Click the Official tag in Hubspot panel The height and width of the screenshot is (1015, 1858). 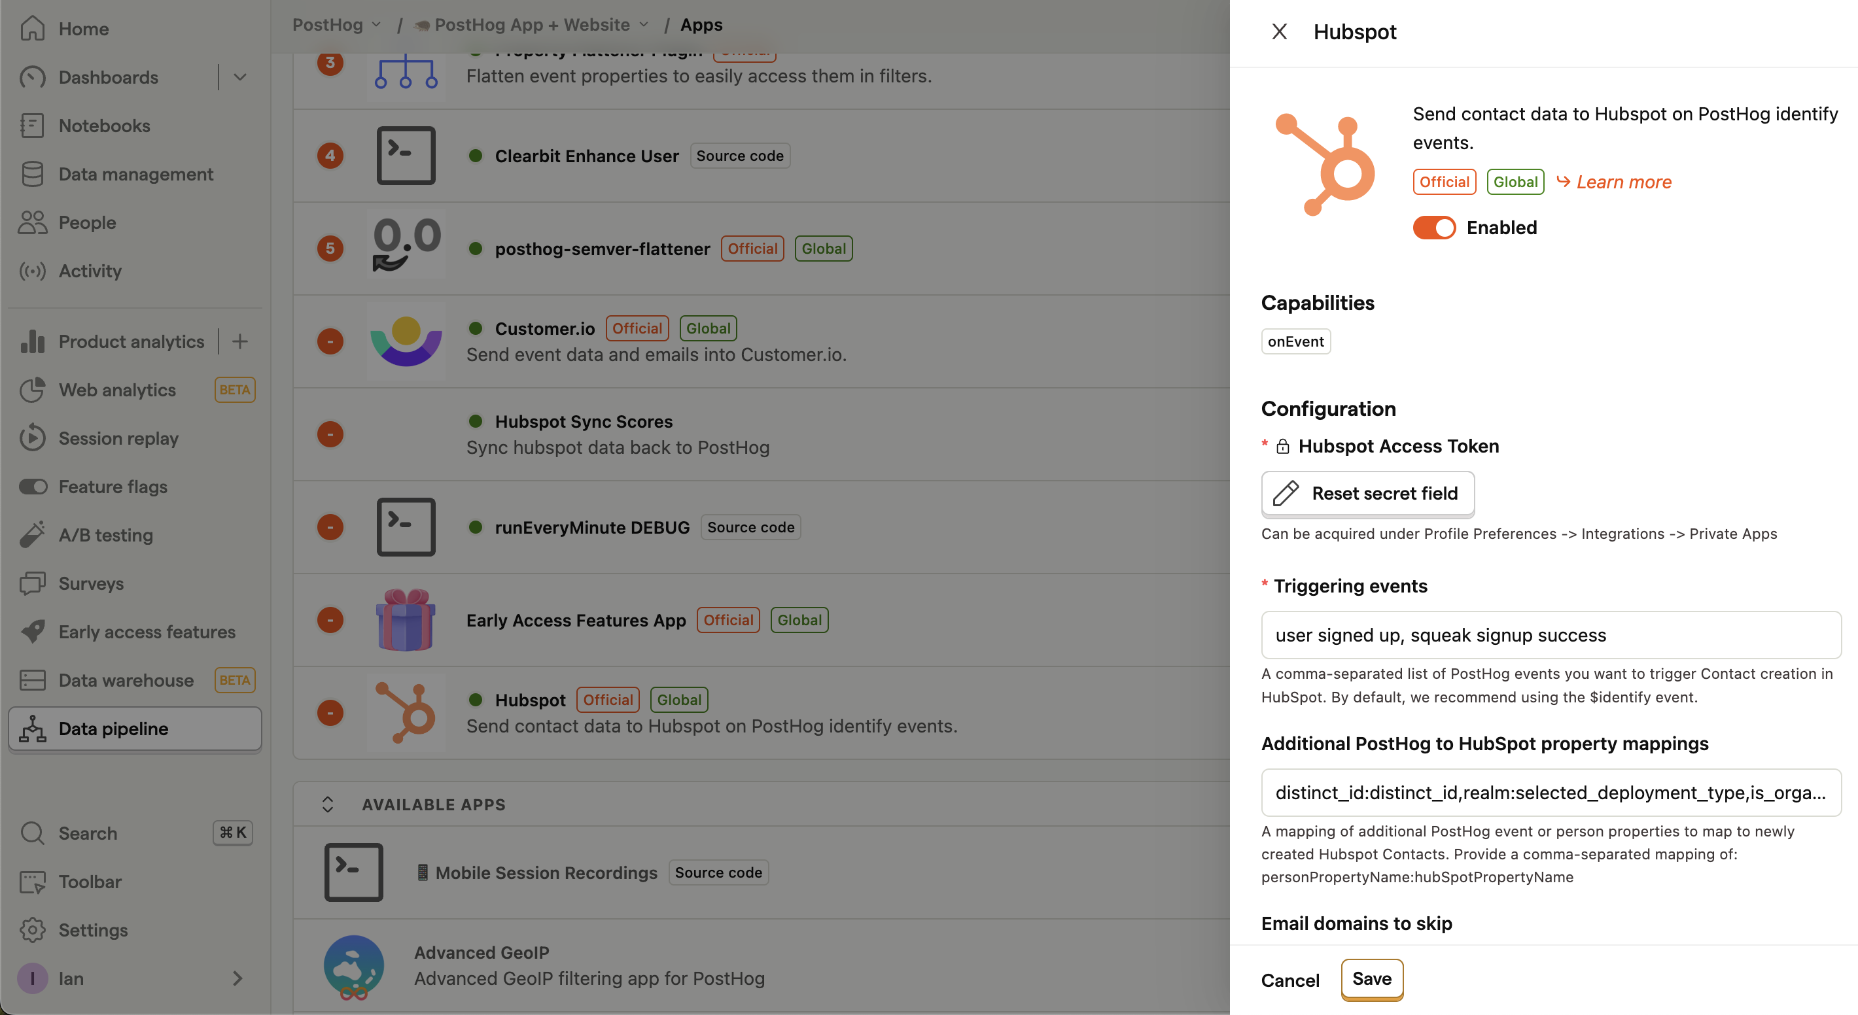coord(1444,182)
